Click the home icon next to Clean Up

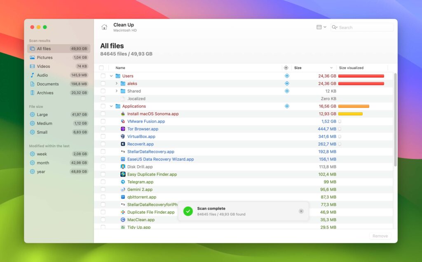click(104, 27)
